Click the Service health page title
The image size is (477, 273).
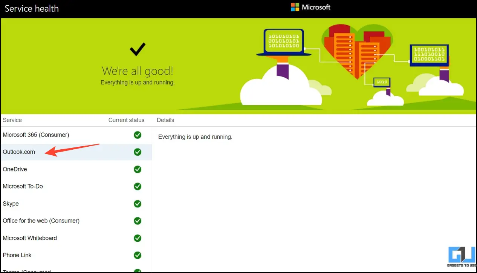(32, 9)
